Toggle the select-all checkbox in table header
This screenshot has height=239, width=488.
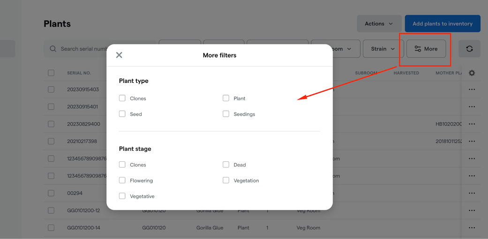[x=51, y=73]
